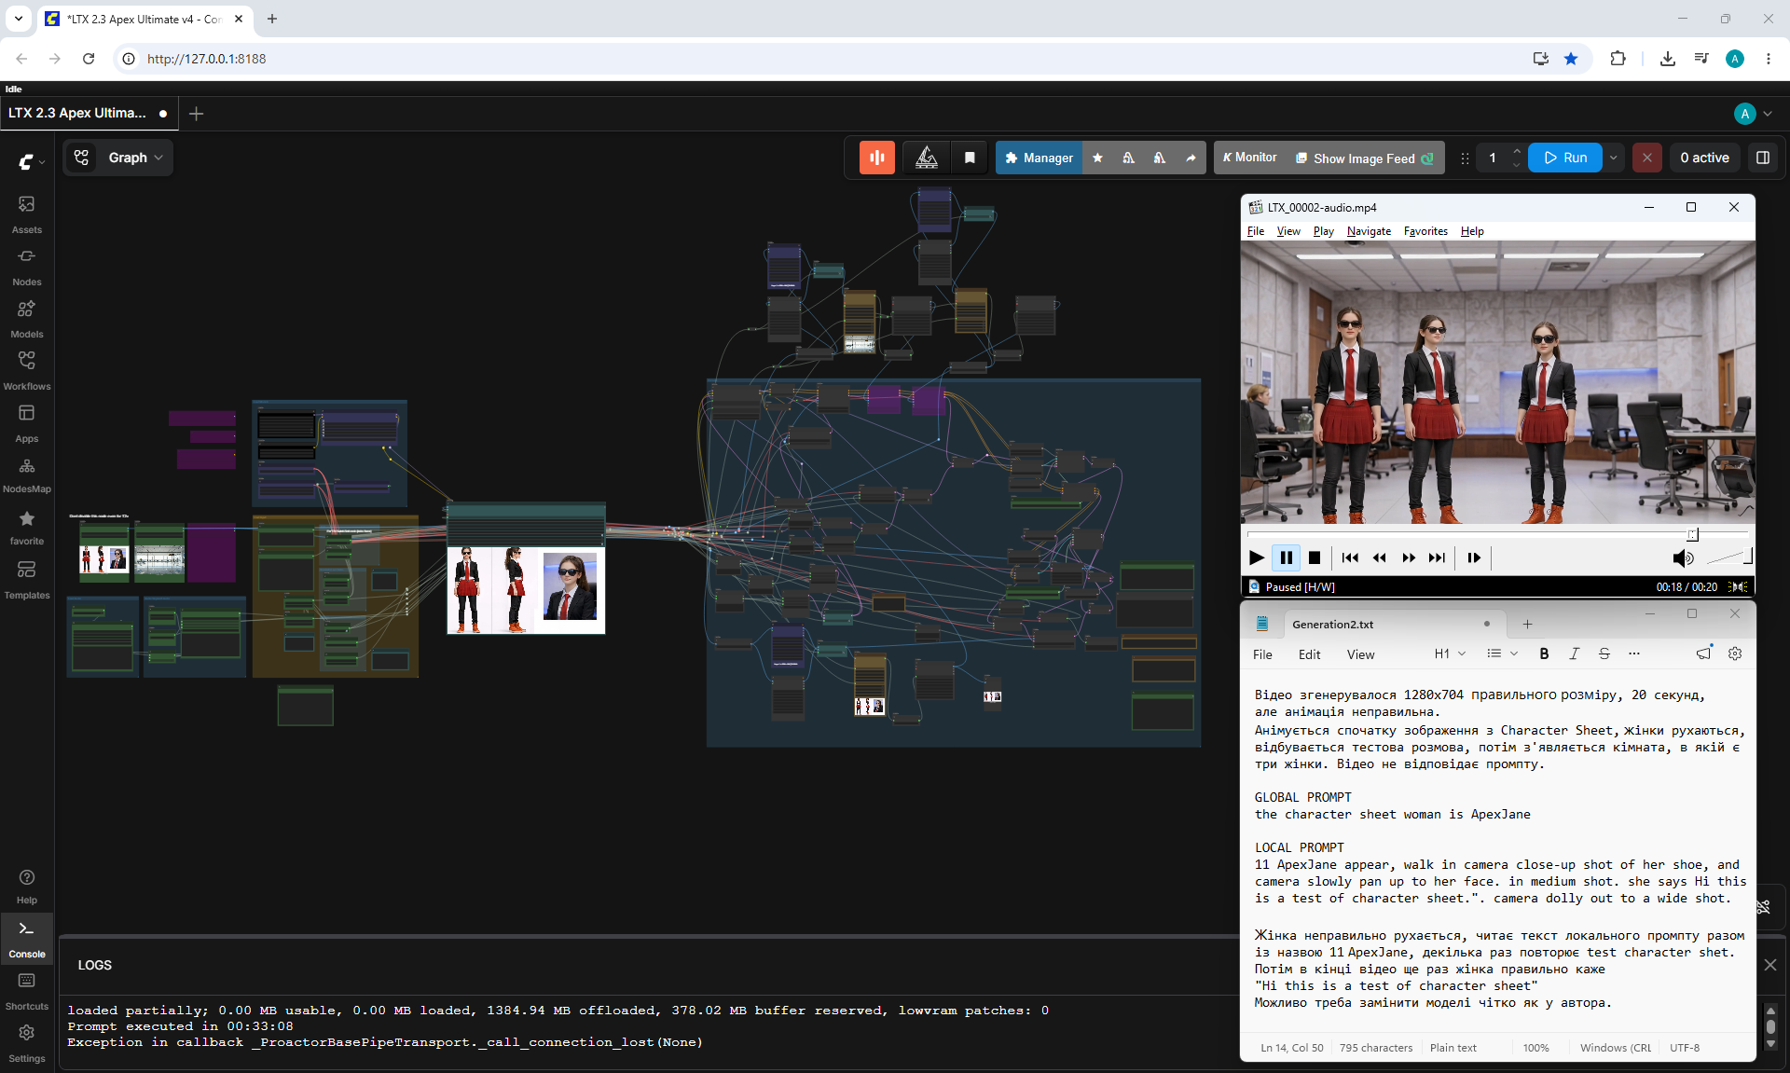
Task: Run the workflow queue
Action: click(x=1565, y=158)
